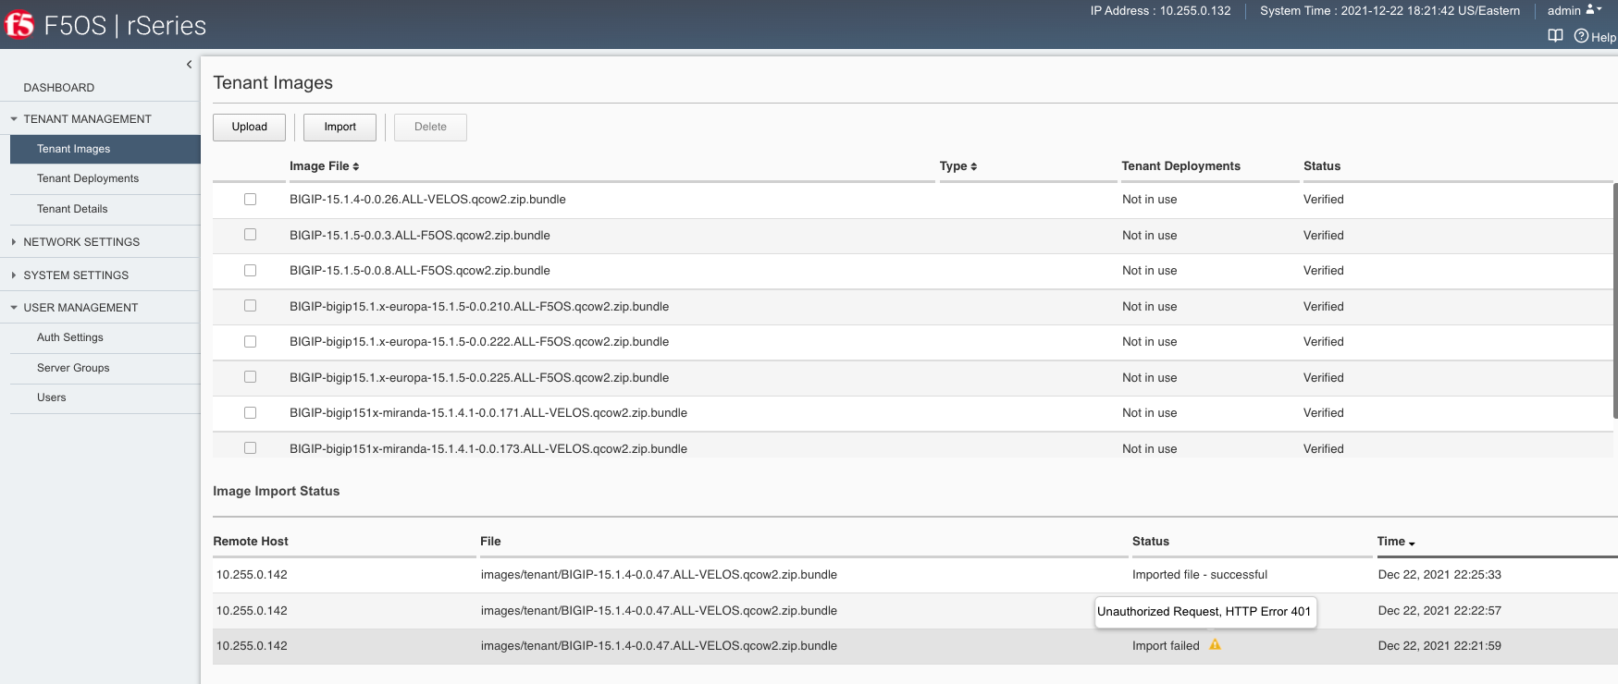
Task: Click the IP Address 10.255.0.132 text
Action: [x=1160, y=11]
